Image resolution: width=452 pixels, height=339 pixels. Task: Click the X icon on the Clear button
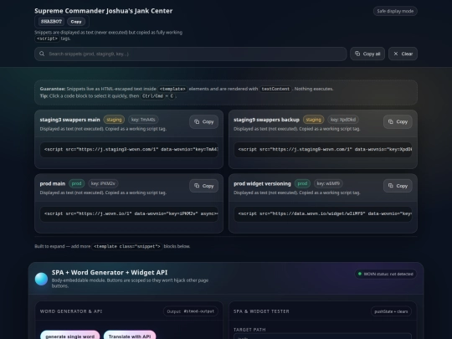pyautogui.click(x=396, y=54)
